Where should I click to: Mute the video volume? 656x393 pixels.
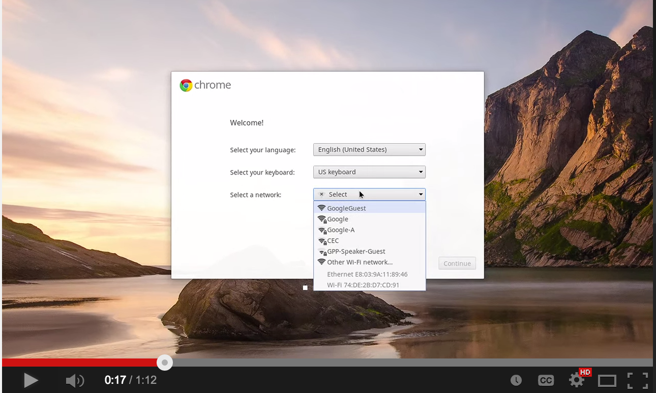coord(75,380)
